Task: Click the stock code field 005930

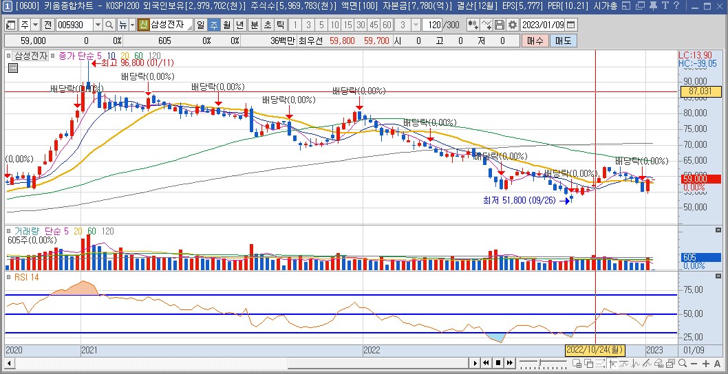Action: 74,25
